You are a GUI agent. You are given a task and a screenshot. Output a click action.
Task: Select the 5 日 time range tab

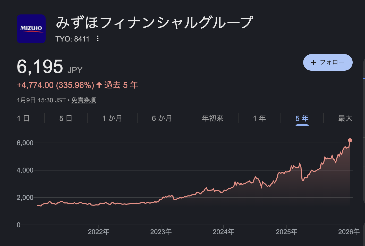click(x=66, y=118)
